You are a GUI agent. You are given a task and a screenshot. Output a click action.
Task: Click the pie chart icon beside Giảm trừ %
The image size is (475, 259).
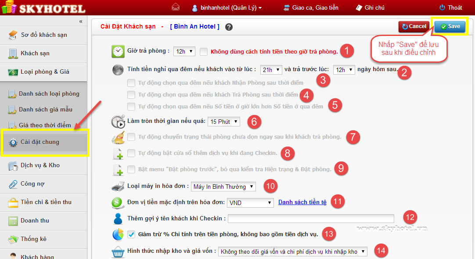tap(118, 234)
